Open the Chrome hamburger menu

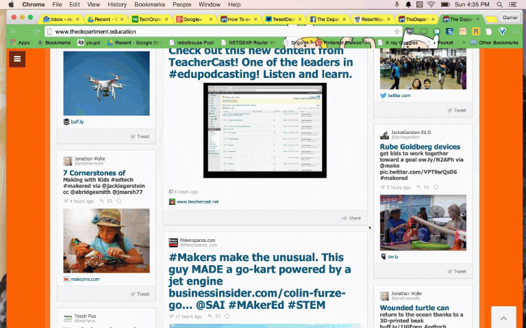516,31
